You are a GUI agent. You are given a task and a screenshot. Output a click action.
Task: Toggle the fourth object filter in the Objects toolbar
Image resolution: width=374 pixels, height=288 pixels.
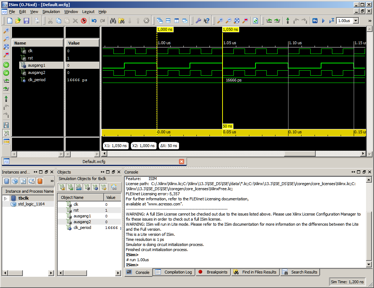87,187
